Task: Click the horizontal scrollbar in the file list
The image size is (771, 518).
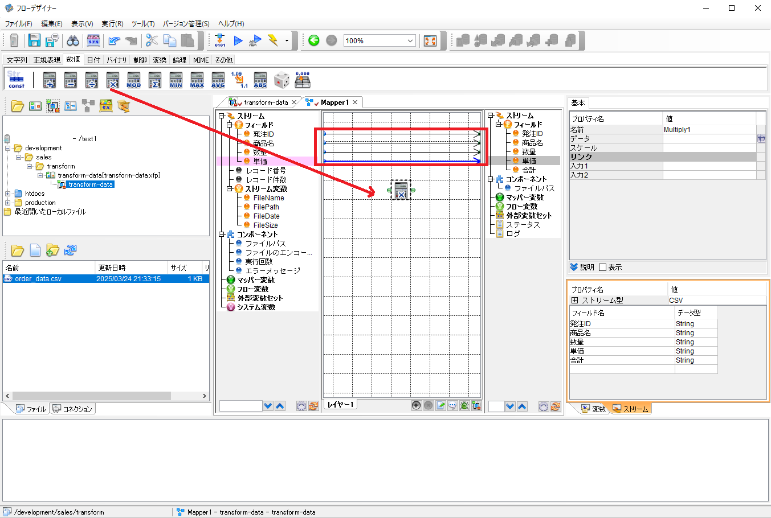Action: [x=92, y=396]
